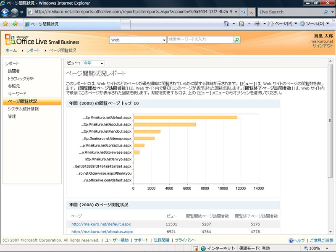Click the Add to Favorites icon

pos(15,24)
